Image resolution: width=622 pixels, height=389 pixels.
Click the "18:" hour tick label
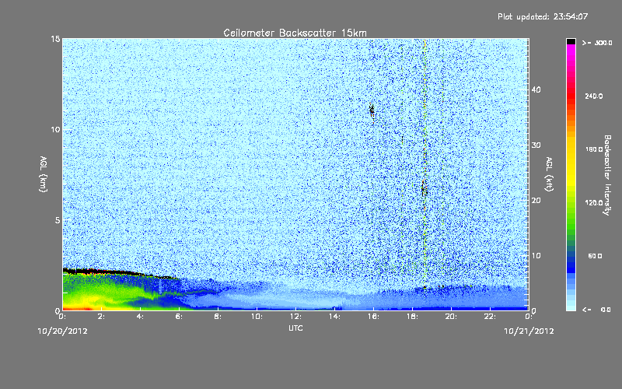(x=413, y=317)
